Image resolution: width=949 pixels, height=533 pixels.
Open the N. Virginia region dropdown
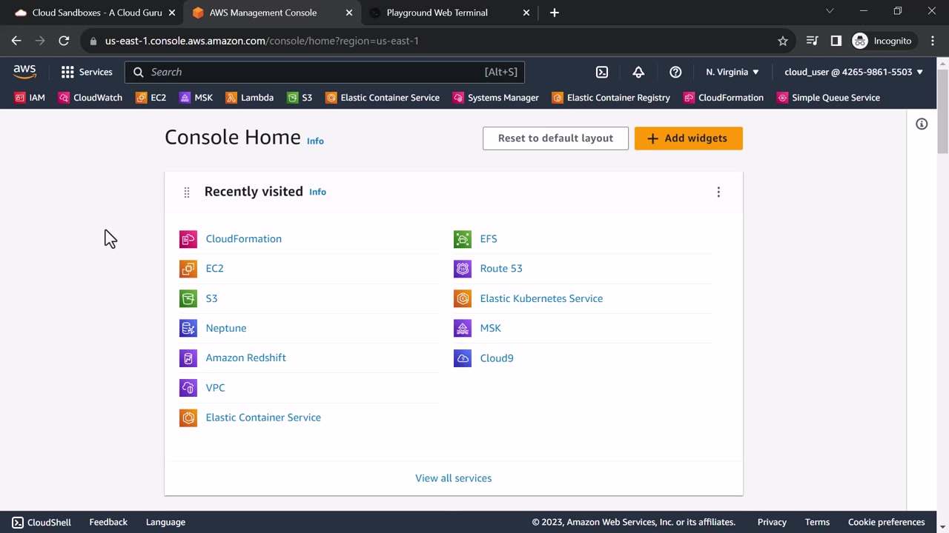(733, 72)
